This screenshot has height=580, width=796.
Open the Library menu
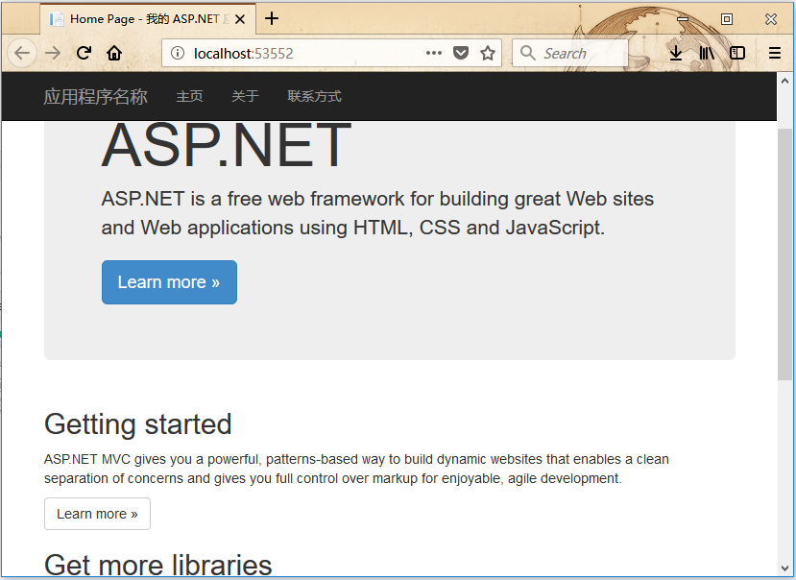click(x=707, y=54)
